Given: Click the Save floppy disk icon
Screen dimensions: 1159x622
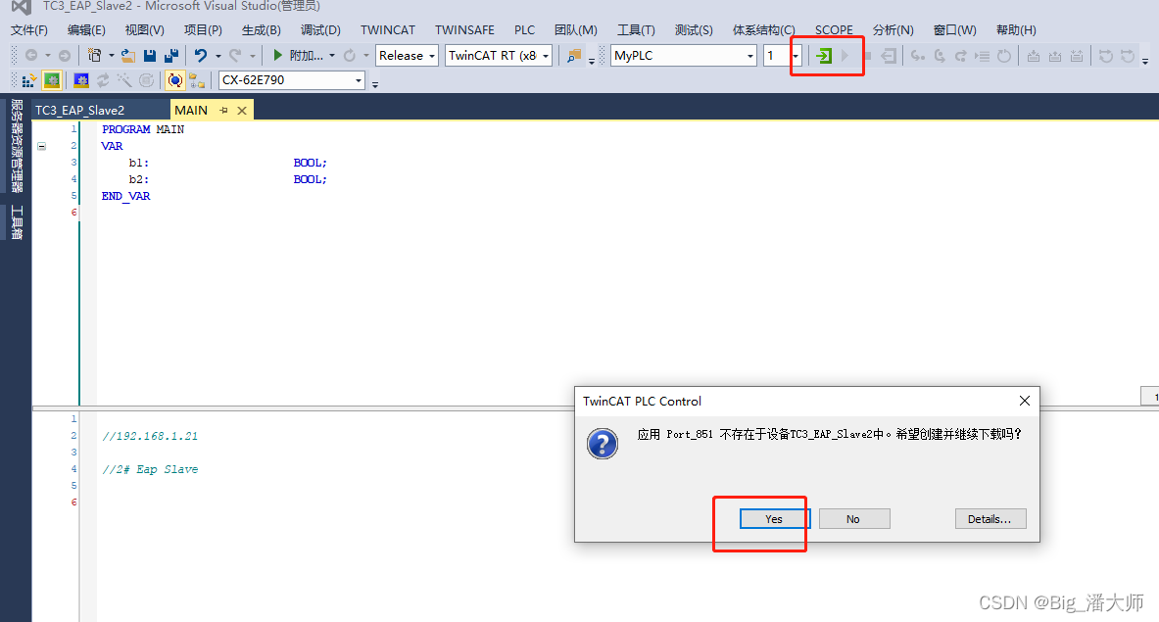Looking at the screenshot, I should (x=149, y=56).
